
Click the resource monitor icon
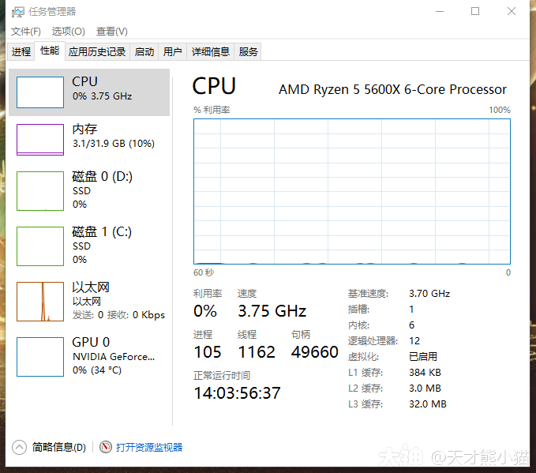click(x=106, y=447)
